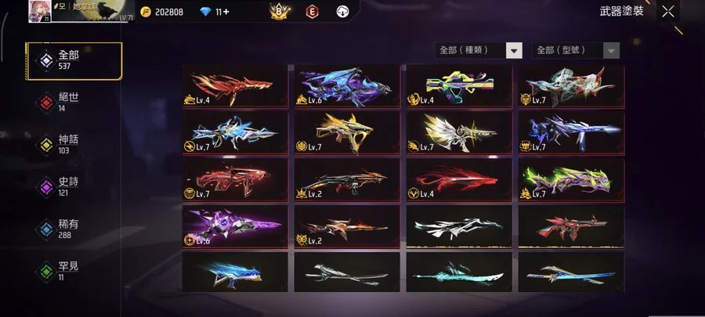Expand the 全部（種類）dropdown arrow
This screenshot has width=705, height=317.
tap(515, 50)
